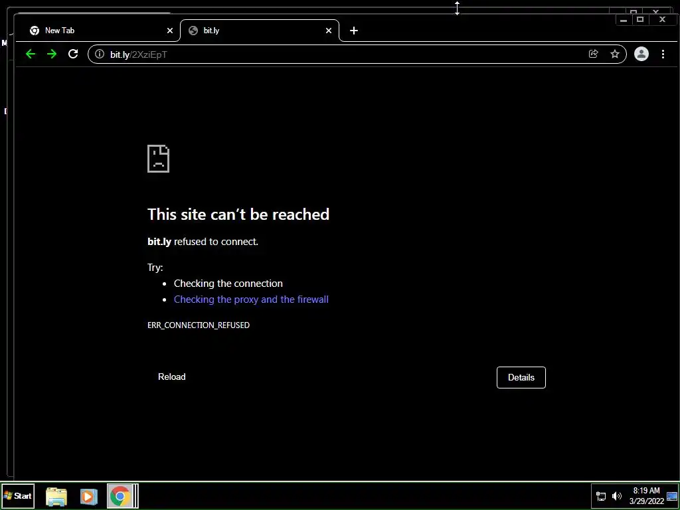
Task: Close the New Tab tab
Action: pos(170,31)
